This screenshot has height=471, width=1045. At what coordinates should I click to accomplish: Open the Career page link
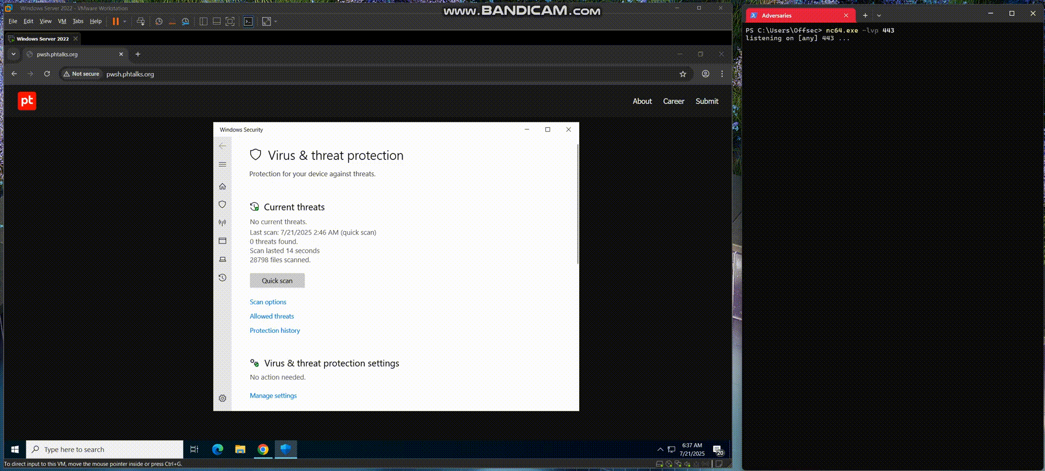(x=673, y=101)
